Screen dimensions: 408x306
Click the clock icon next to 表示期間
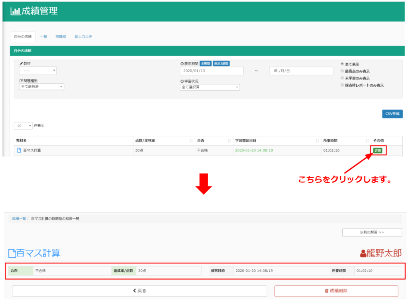181,63
